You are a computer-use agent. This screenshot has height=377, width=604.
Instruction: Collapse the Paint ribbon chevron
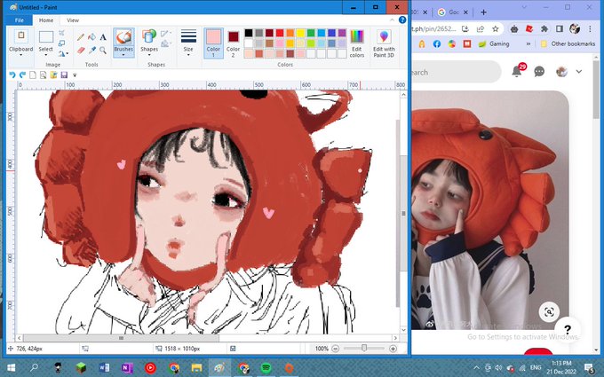click(392, 20)
